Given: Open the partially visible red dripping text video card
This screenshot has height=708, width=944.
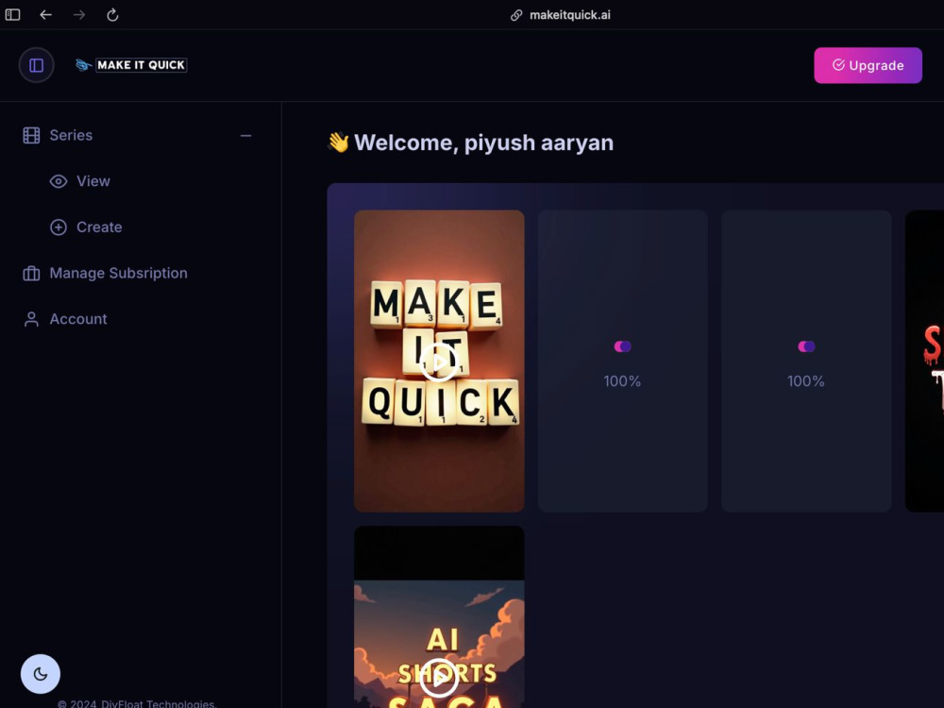Looking at the screenshot, I should [x=925, y=362].
